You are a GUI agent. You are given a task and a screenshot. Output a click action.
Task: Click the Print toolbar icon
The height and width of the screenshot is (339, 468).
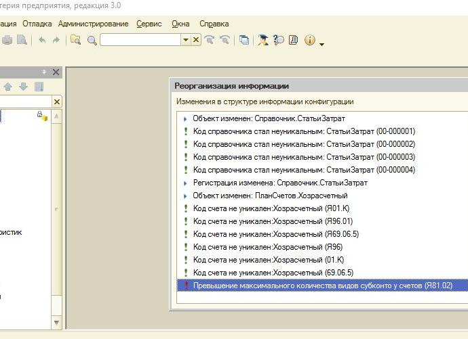(x=7, y=40)
